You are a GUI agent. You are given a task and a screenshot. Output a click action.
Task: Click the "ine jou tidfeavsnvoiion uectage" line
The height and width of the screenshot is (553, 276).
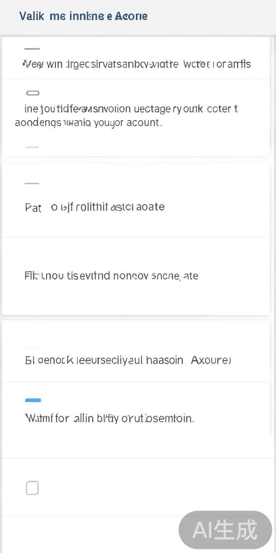[130, 109]
